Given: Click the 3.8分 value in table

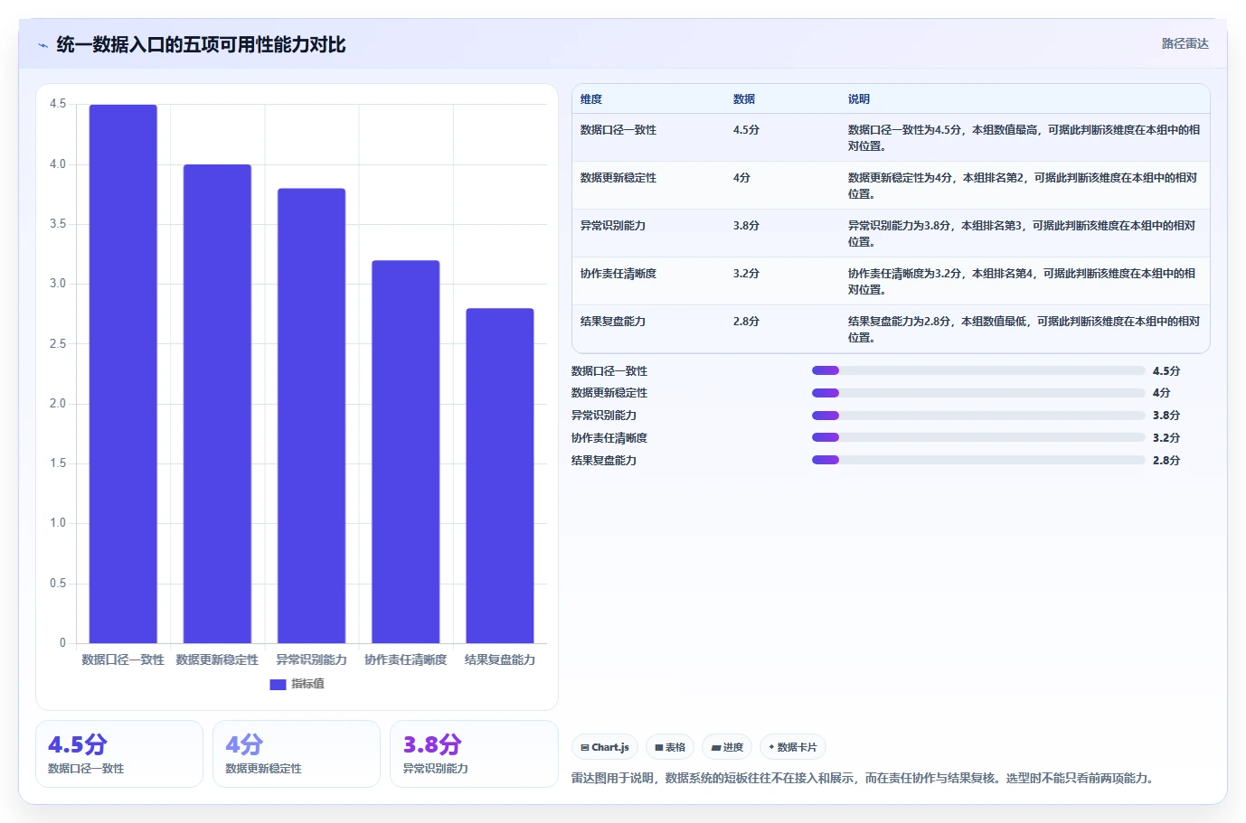Looking at the screenshot, I should coord(746,226).
